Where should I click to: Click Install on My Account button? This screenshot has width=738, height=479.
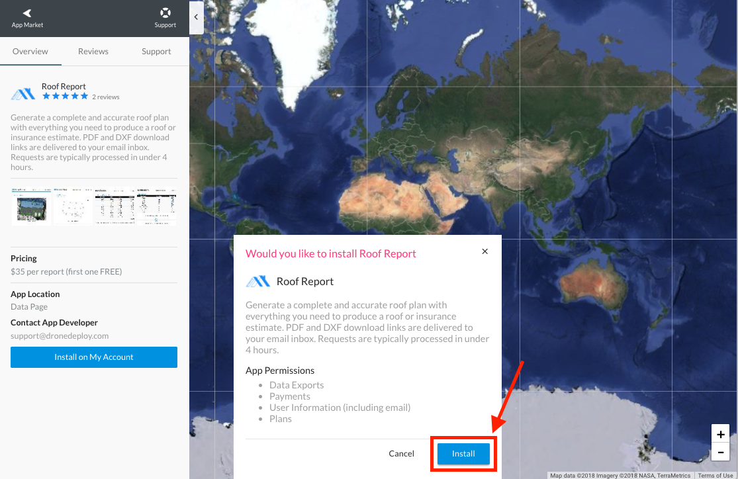coord(94,357)
